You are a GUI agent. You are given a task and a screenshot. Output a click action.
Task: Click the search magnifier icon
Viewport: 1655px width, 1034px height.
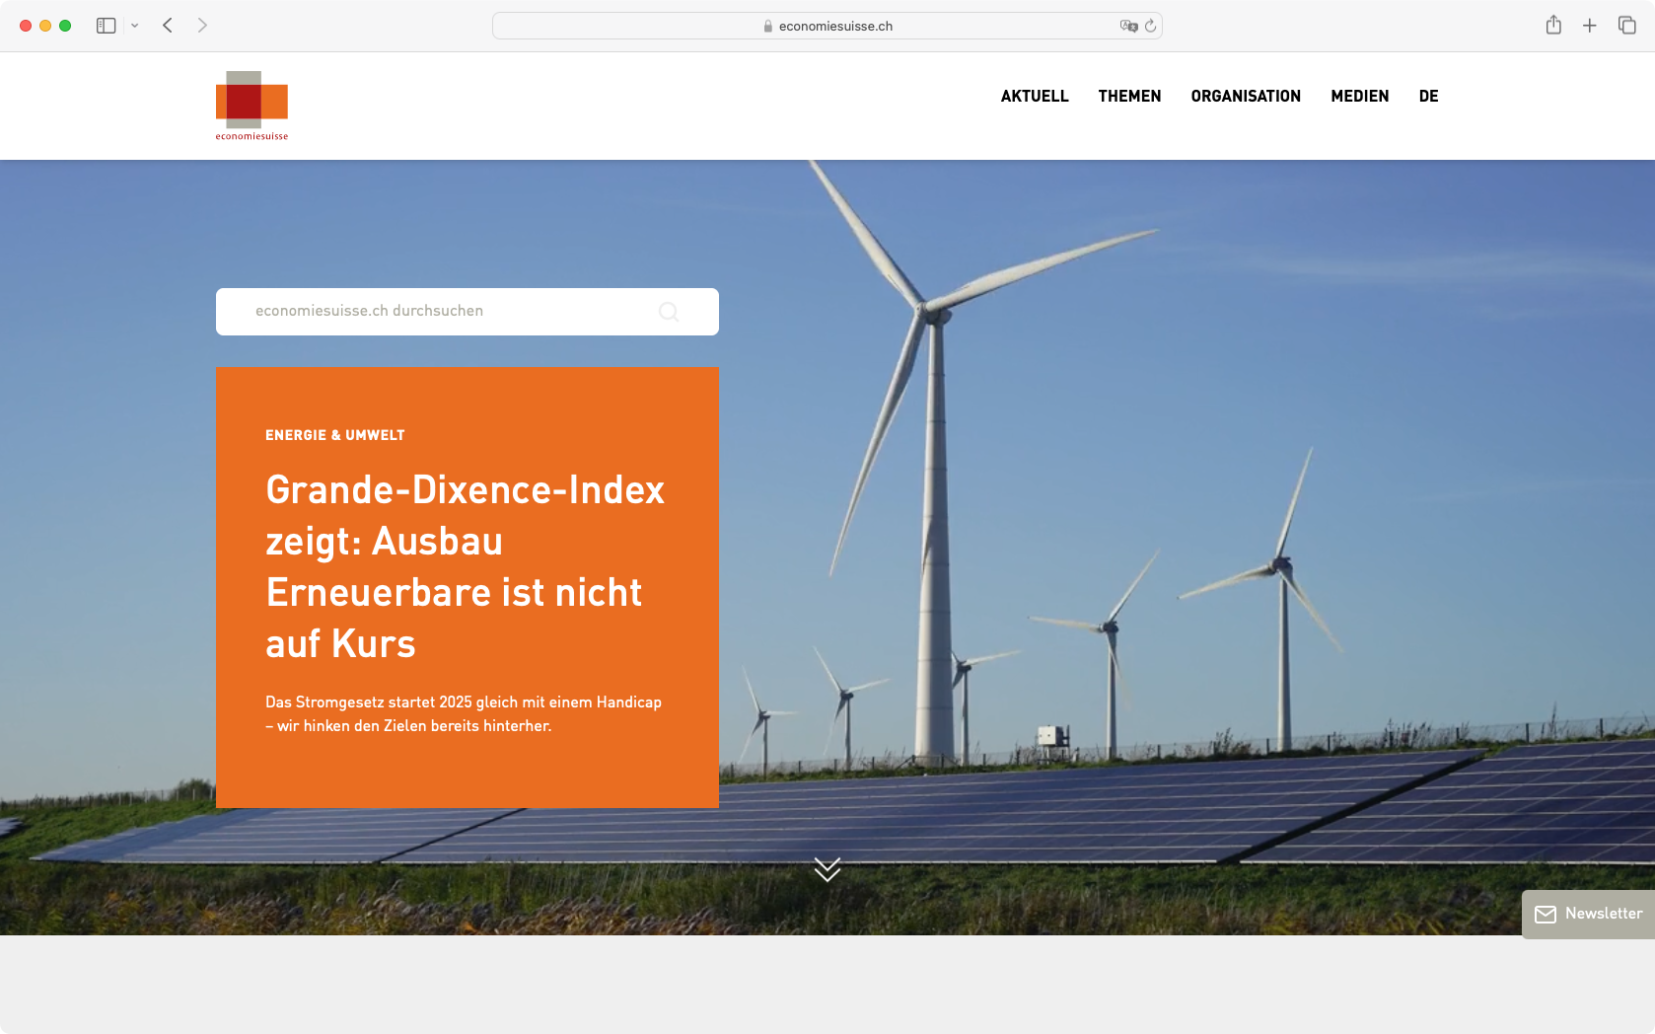point(669,312)
